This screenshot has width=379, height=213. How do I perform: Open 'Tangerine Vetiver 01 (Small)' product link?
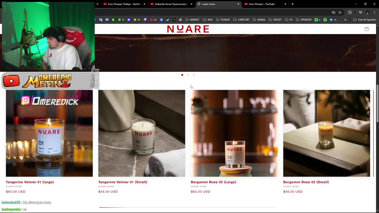123,182
